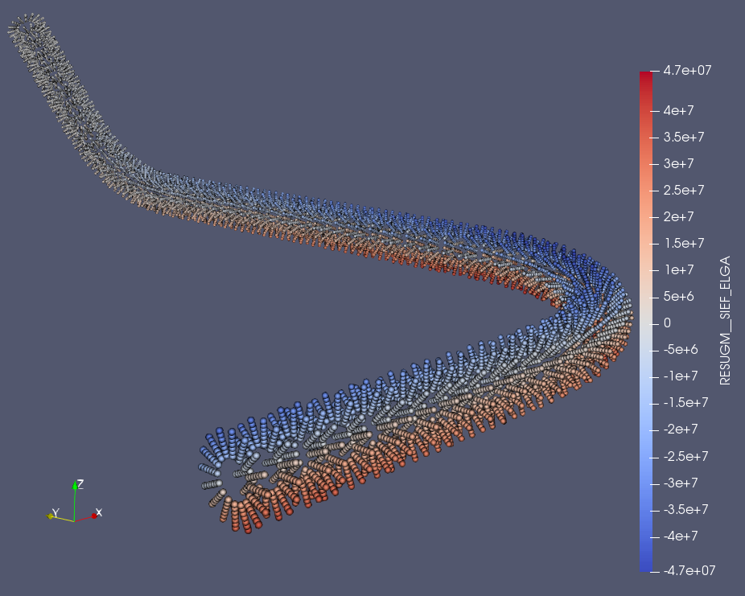Pick the dark red top of color bar
The width and height of the screenshot is (745, 596).
click(x=646, y=75)
